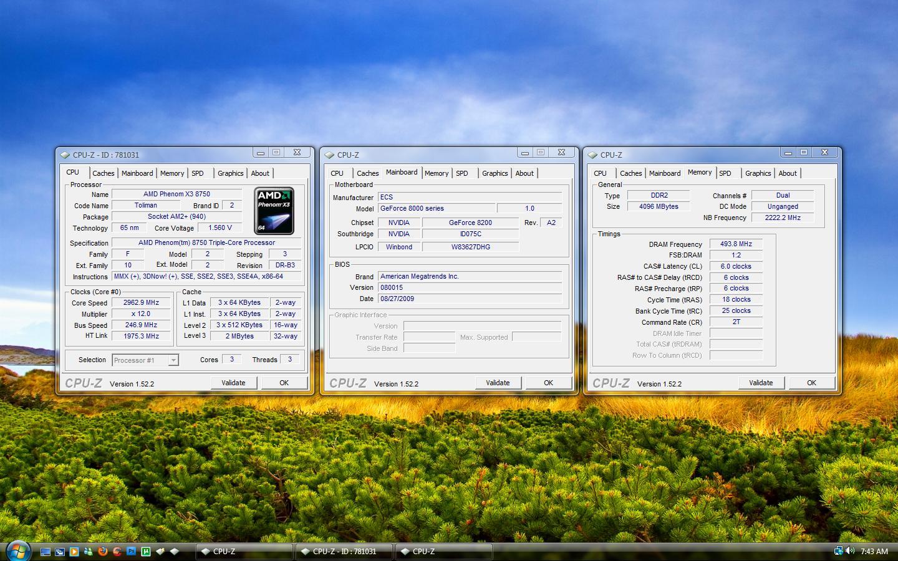
Task: Click BIOS date '08/27/2009'
Action: click(x=470, y=299)
